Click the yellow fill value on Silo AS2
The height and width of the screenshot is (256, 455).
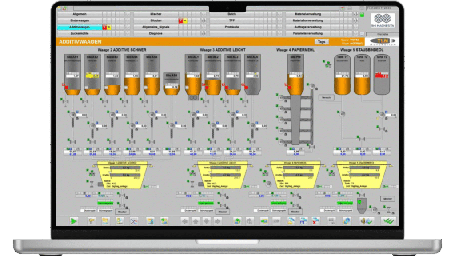(92, 76)
